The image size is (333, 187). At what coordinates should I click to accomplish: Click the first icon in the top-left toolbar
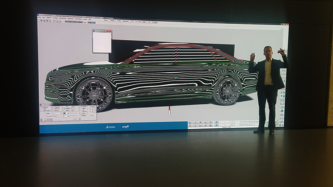(x=40, y=22)
